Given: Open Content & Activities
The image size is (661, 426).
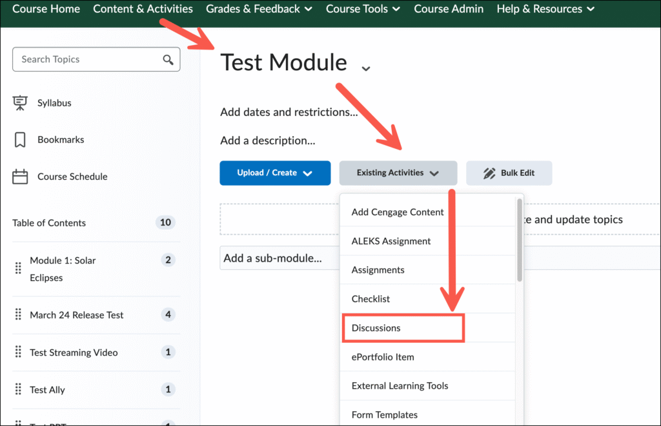Looking at the screenshot, I should [x=143, y=9].
